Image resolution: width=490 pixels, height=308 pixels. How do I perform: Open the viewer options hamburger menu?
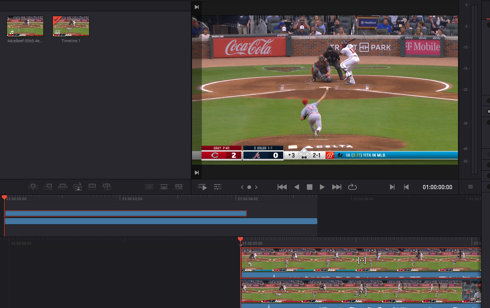(470, 187)
